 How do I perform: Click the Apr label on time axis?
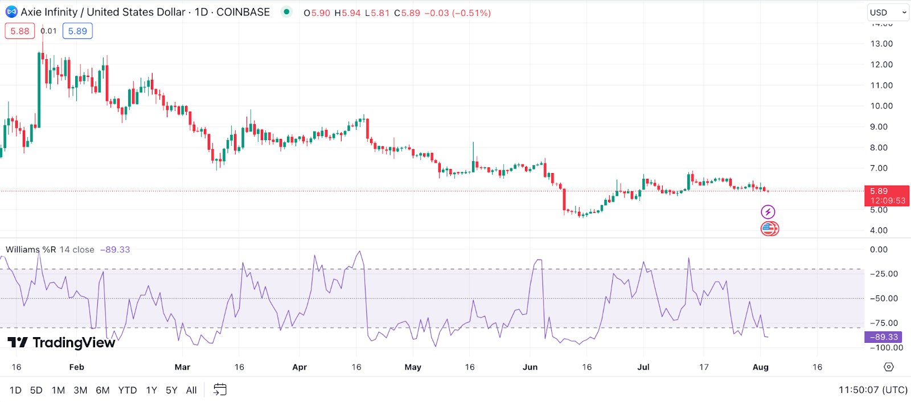299,367
